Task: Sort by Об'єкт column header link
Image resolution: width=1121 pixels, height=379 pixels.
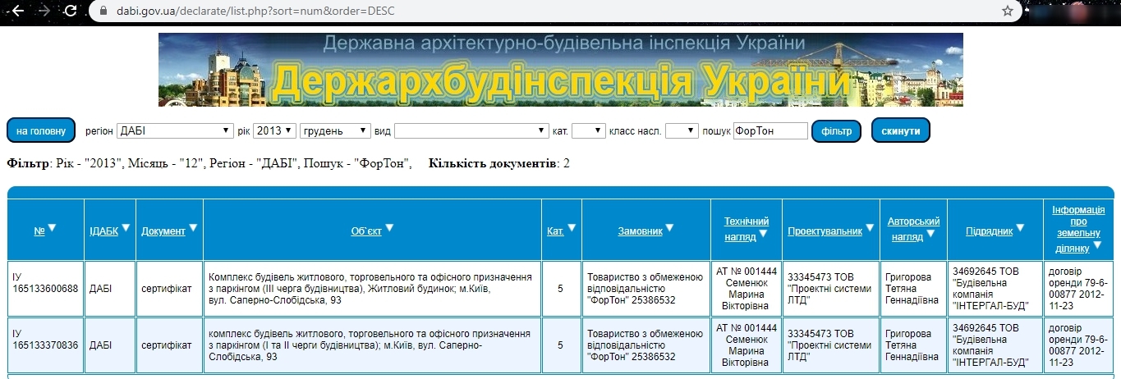Action: pyautogui.click(x=366, y=231)
